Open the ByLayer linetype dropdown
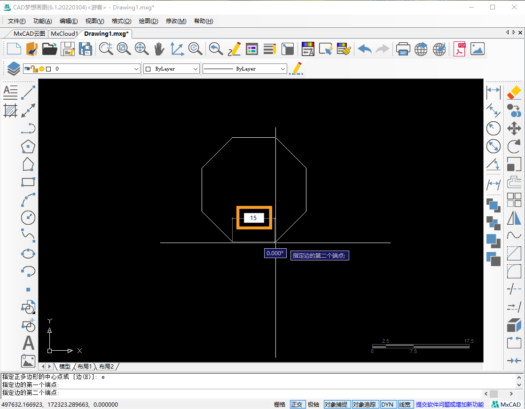Screen dimensions: 525x409 282,69
